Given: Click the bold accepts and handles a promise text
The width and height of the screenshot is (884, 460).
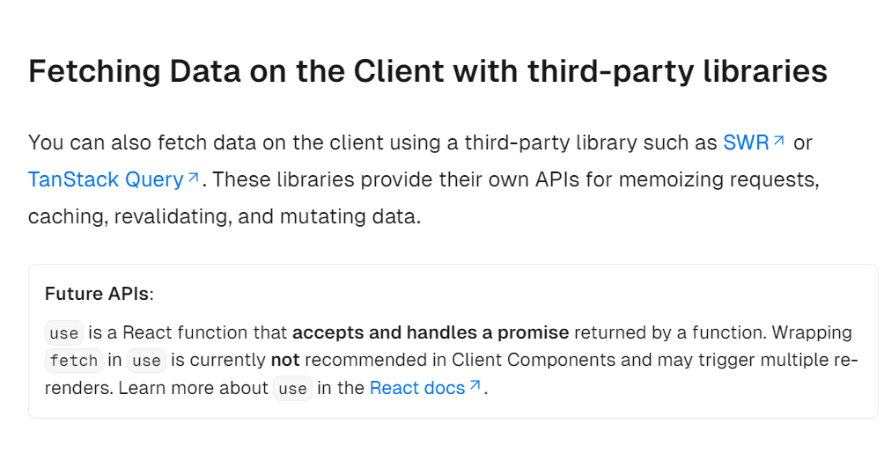Looking at the screenshot, I should coord(431,332).
